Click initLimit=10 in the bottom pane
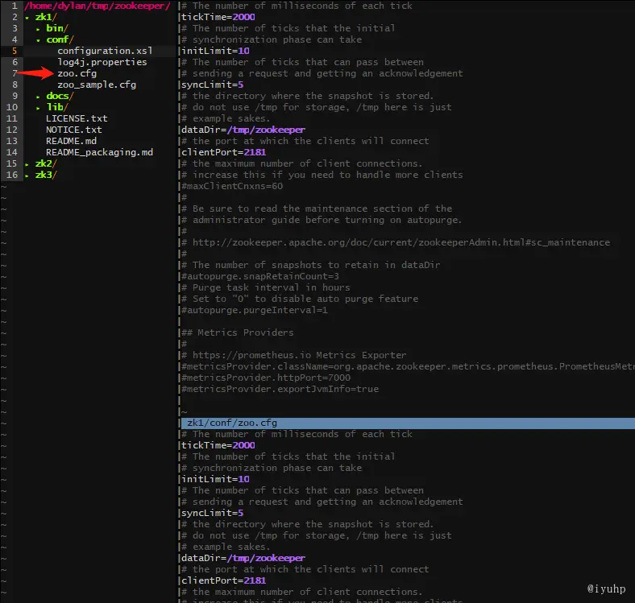Screen dimensions: 635x603 coord(215,480)
